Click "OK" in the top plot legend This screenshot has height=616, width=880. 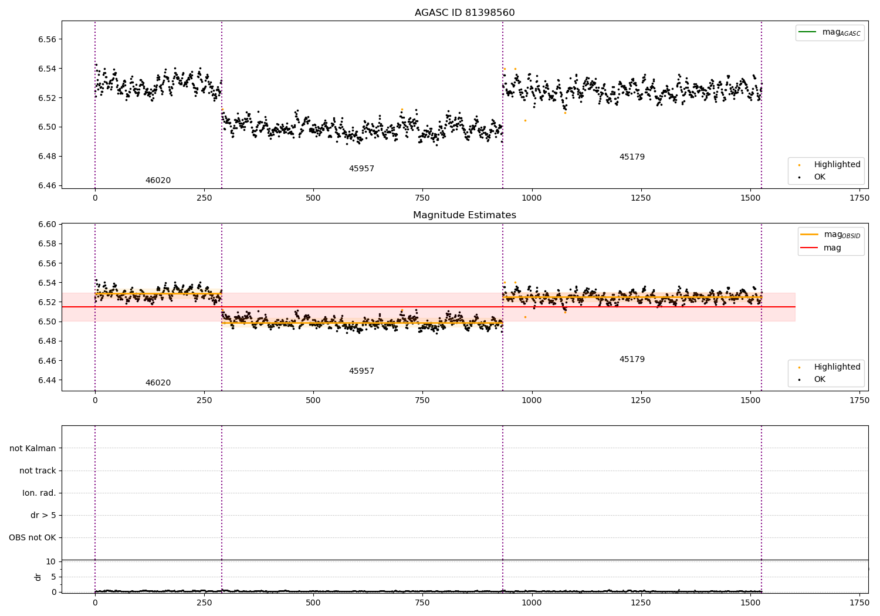820,177
